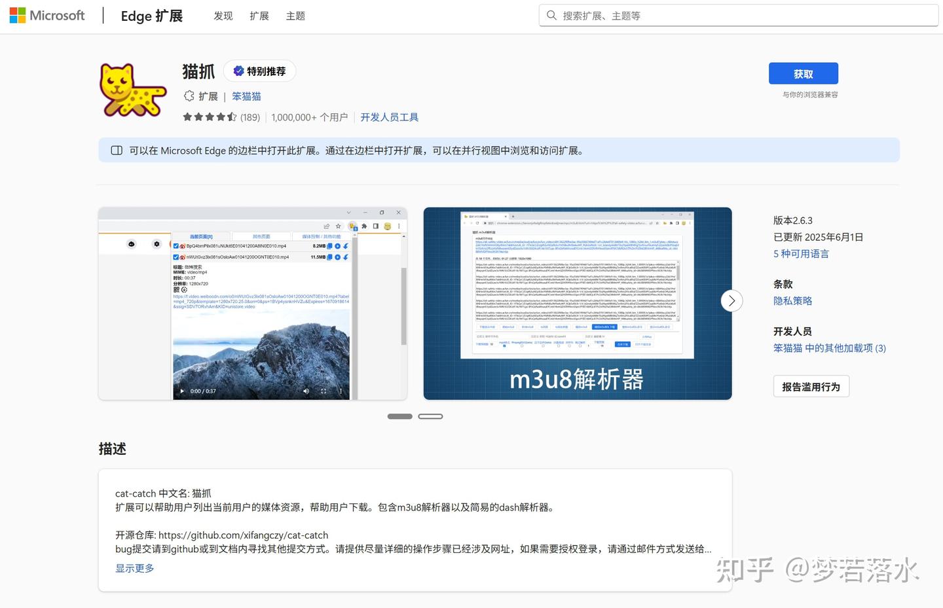This screenshot has width=943, height=608.
Task: Click the blue 获取 button
Action: tap(804, 74)
